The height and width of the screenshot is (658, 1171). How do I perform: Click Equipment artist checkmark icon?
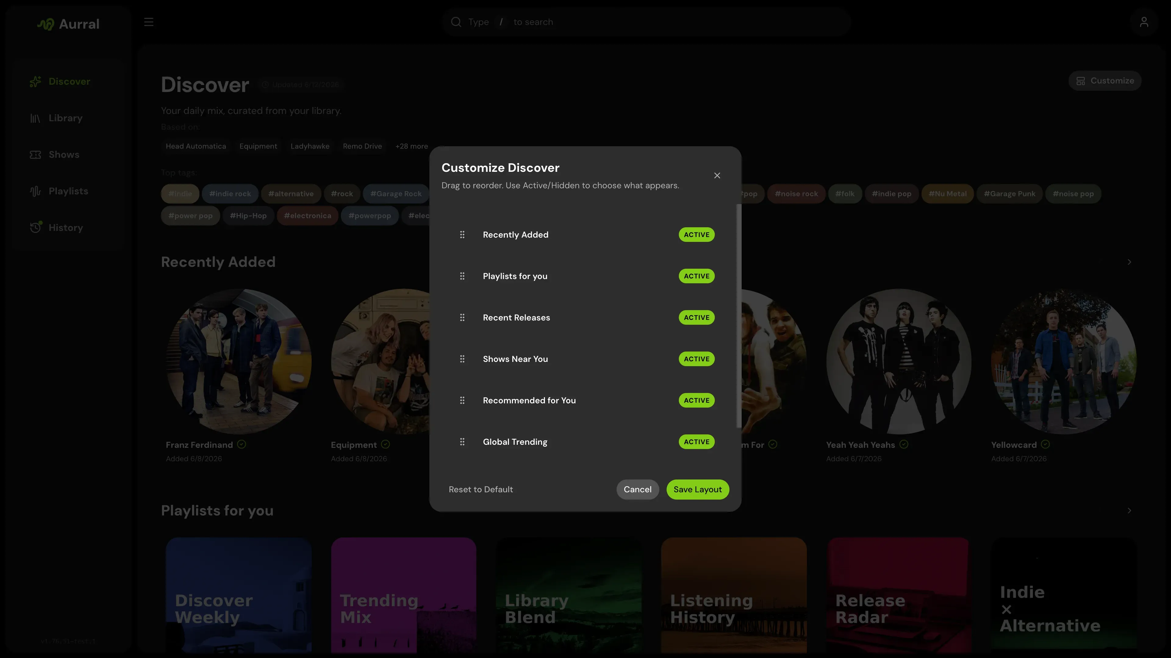pyautogui.click(x=385, y=444)
